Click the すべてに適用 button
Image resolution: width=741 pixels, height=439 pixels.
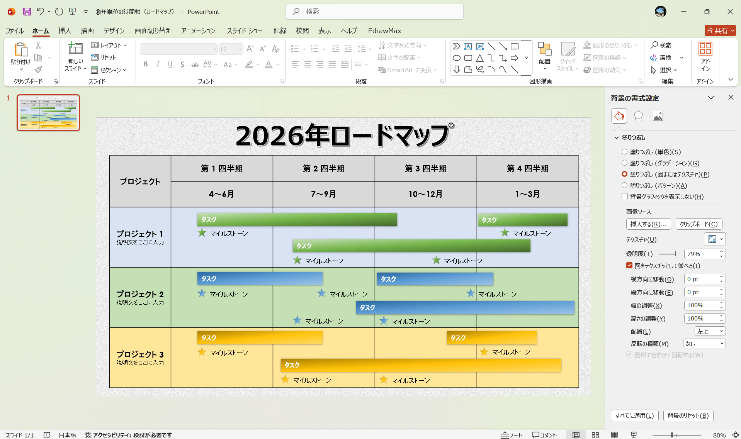634,415
